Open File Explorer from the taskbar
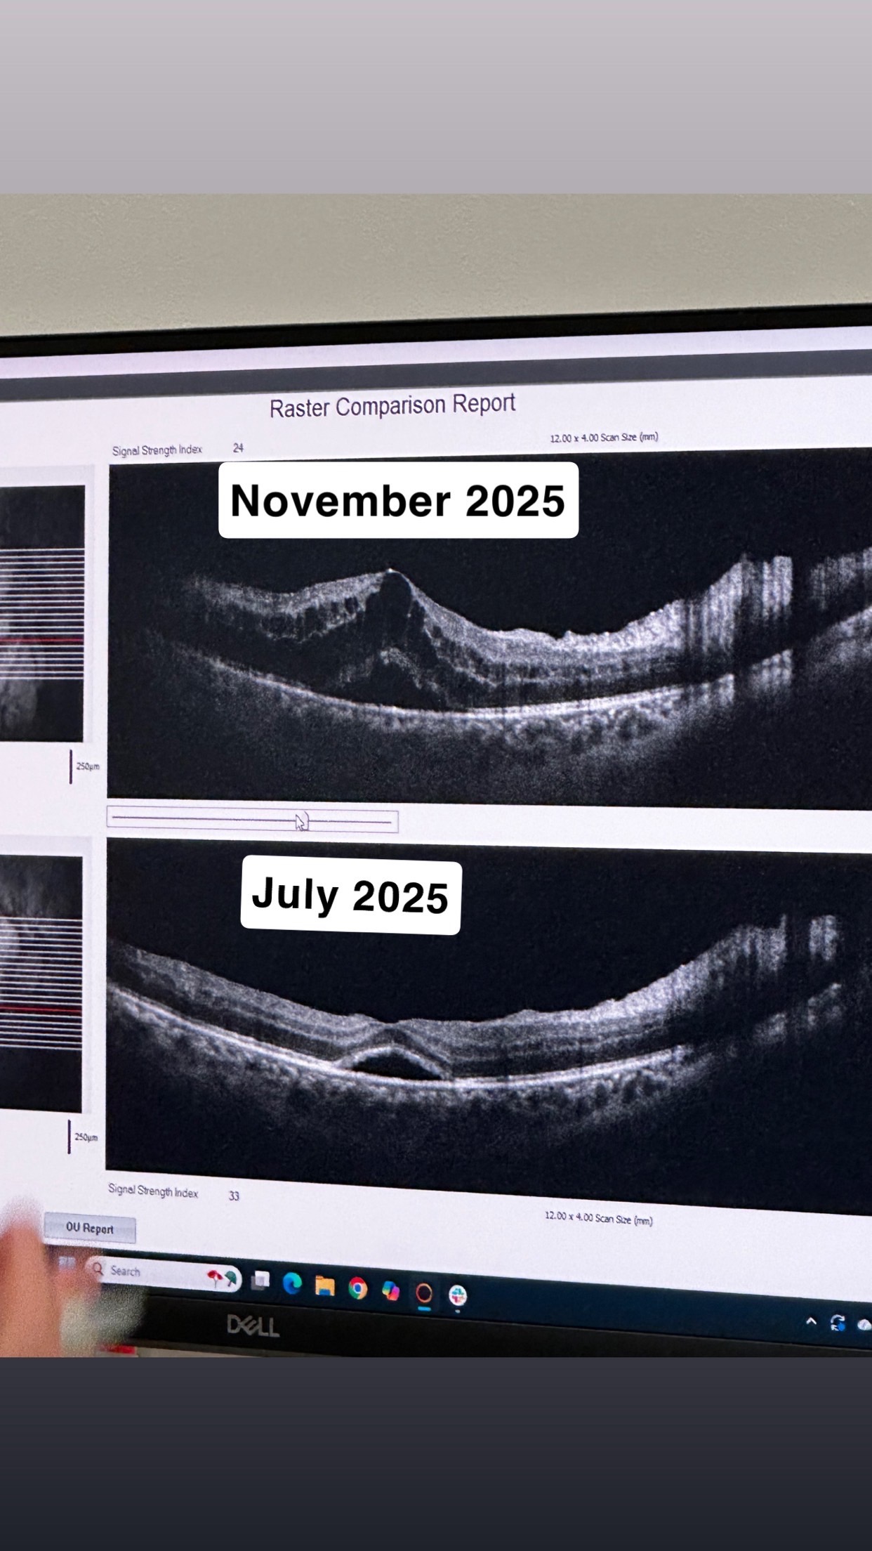 click(324, 1286)
